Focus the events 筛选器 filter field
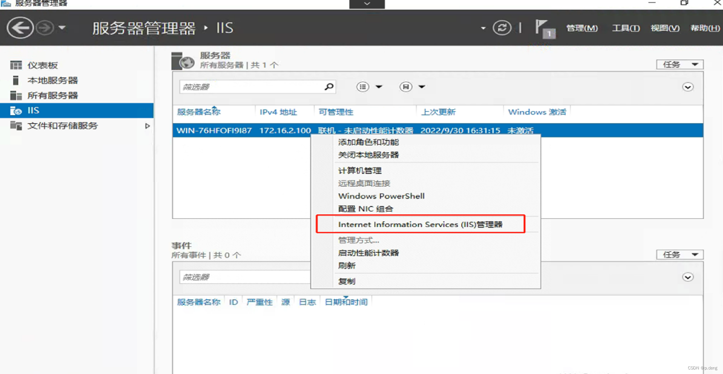Image resolution: width=723 pixels, height=374 pixels. pyautogui.click(x=245, y=277)
